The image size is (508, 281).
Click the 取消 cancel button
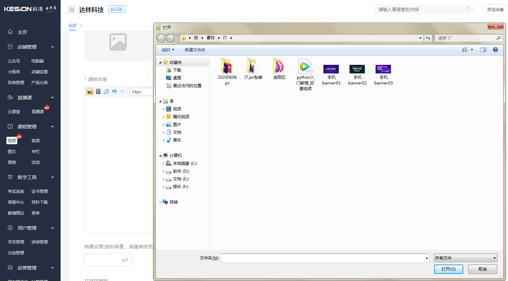click(482, 269)
